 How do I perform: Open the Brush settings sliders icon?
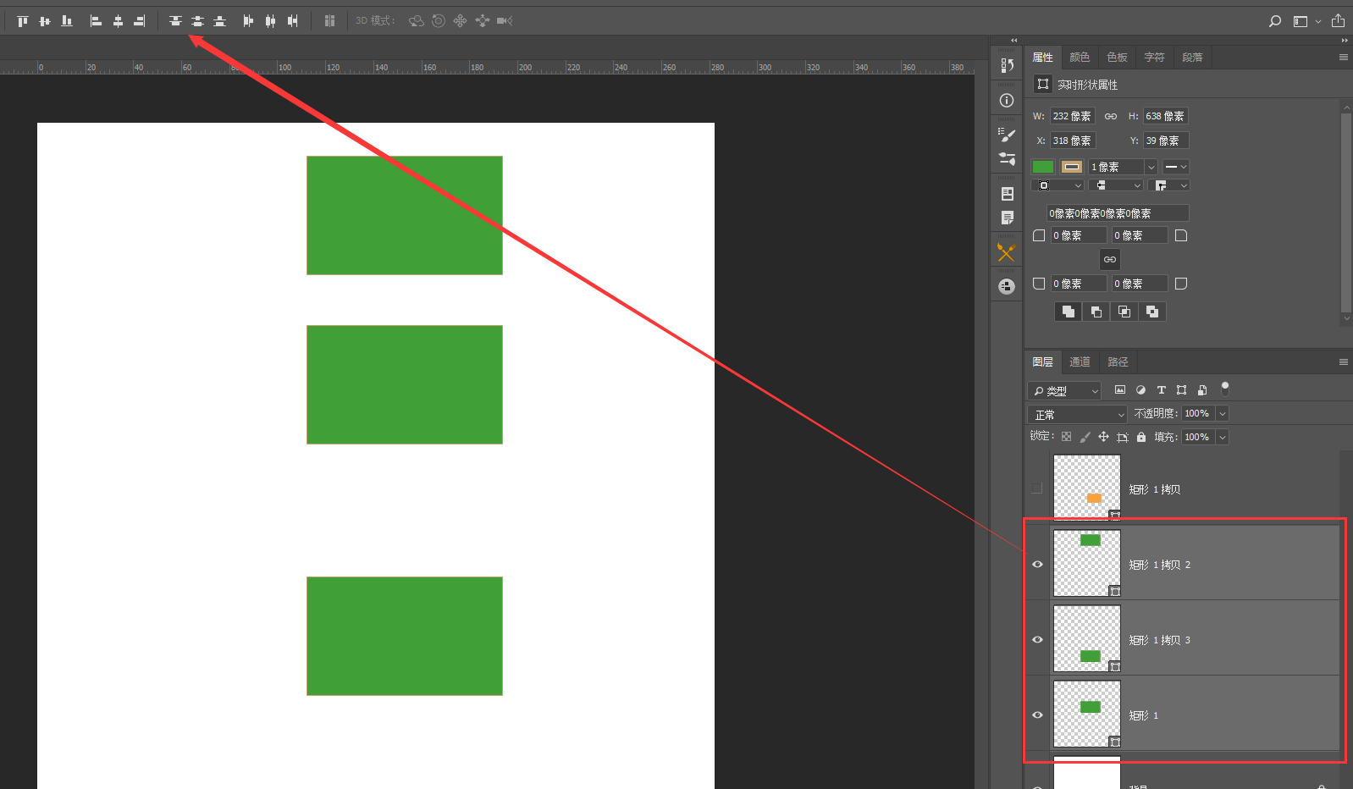tap(1007, 158)
